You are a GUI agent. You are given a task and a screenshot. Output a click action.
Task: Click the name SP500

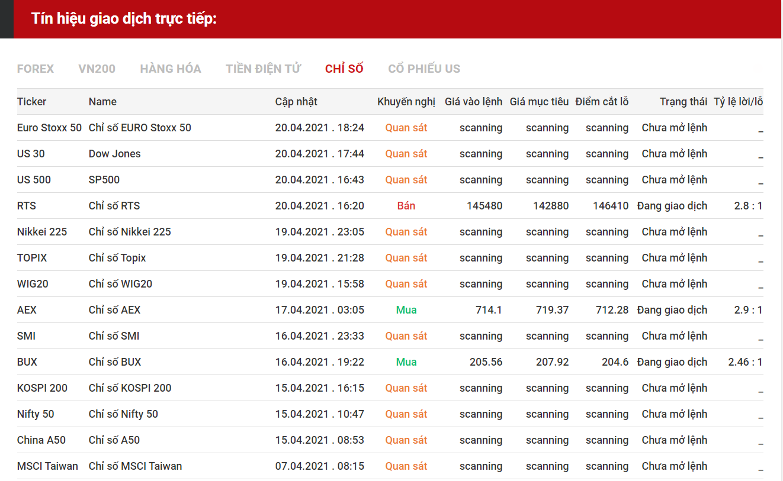[104, 180]
